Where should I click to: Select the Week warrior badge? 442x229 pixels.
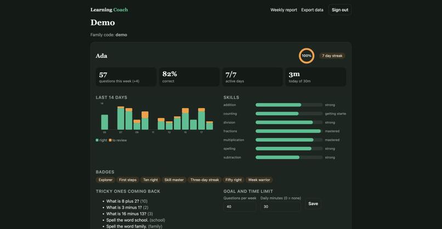tap(259, 180)
